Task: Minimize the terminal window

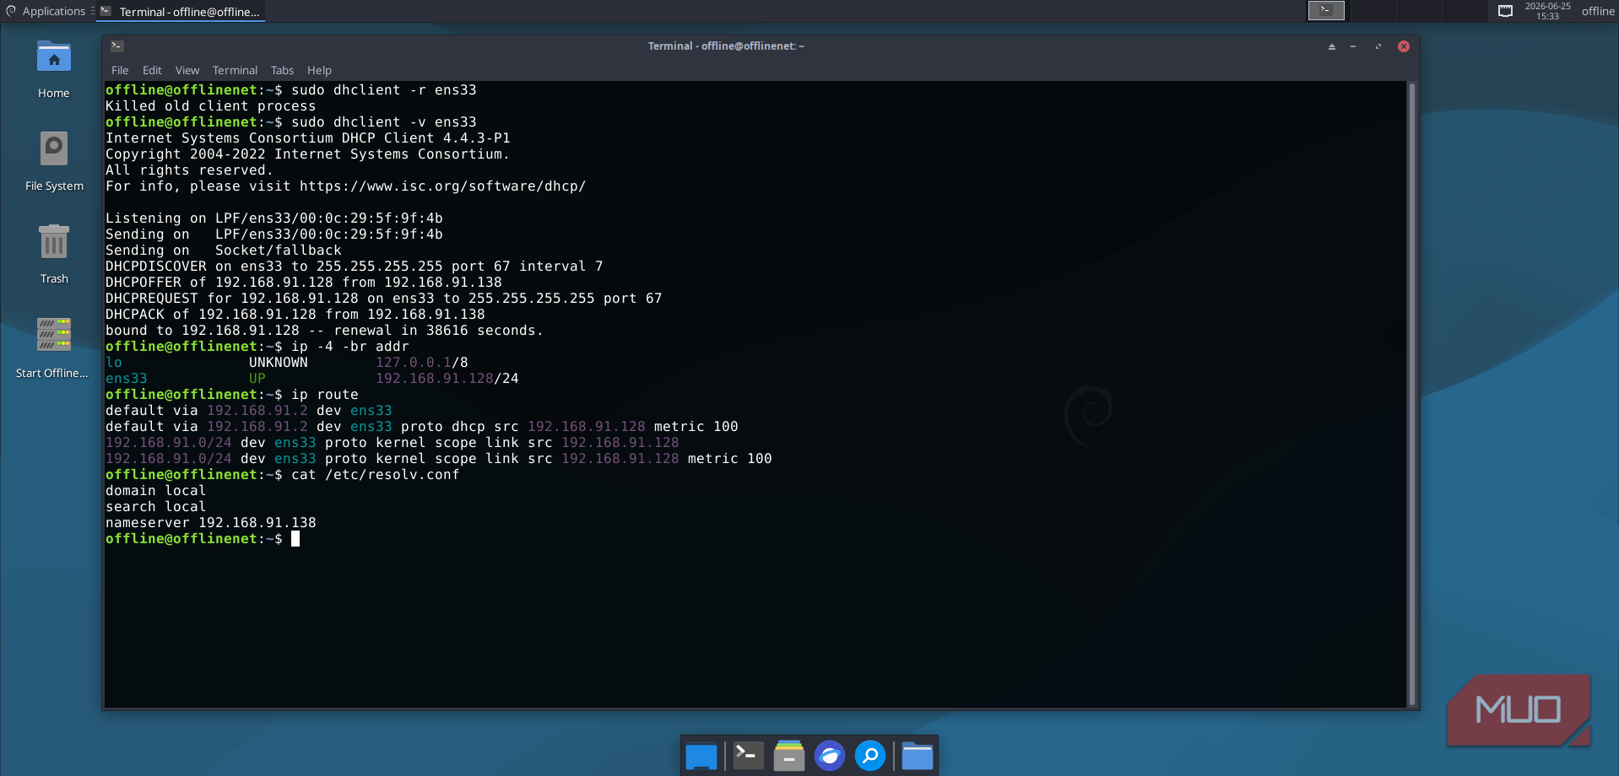Action: (x=1353, y=46)
